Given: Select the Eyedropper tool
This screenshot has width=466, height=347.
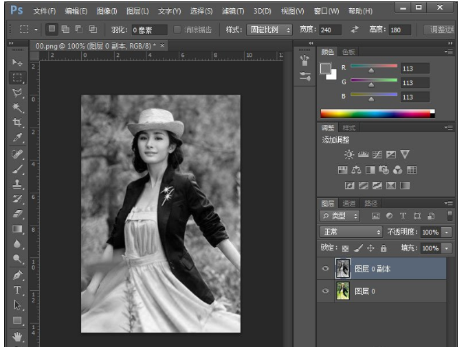Looking at the screenshot, I should (17, 138).
